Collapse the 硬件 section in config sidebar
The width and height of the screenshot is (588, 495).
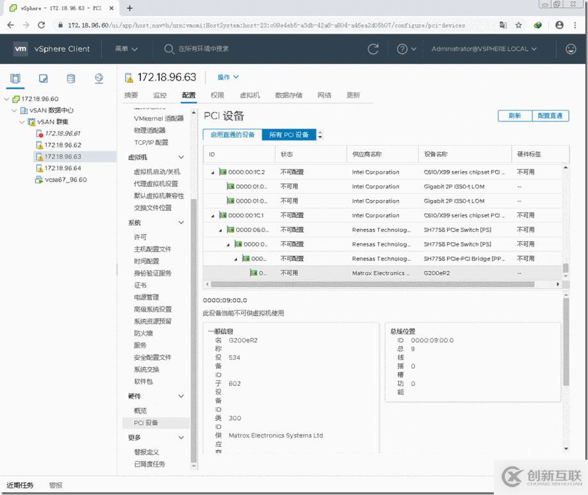[181, 396]
